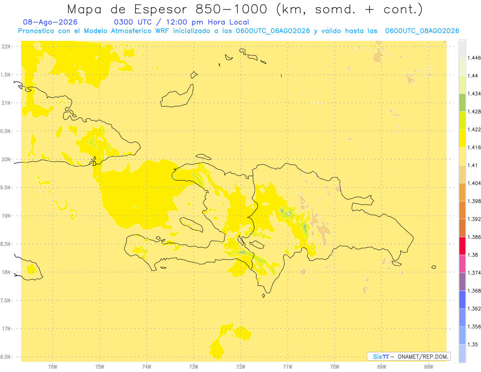Click the legend value '1.446'

(x=474, y=58)
